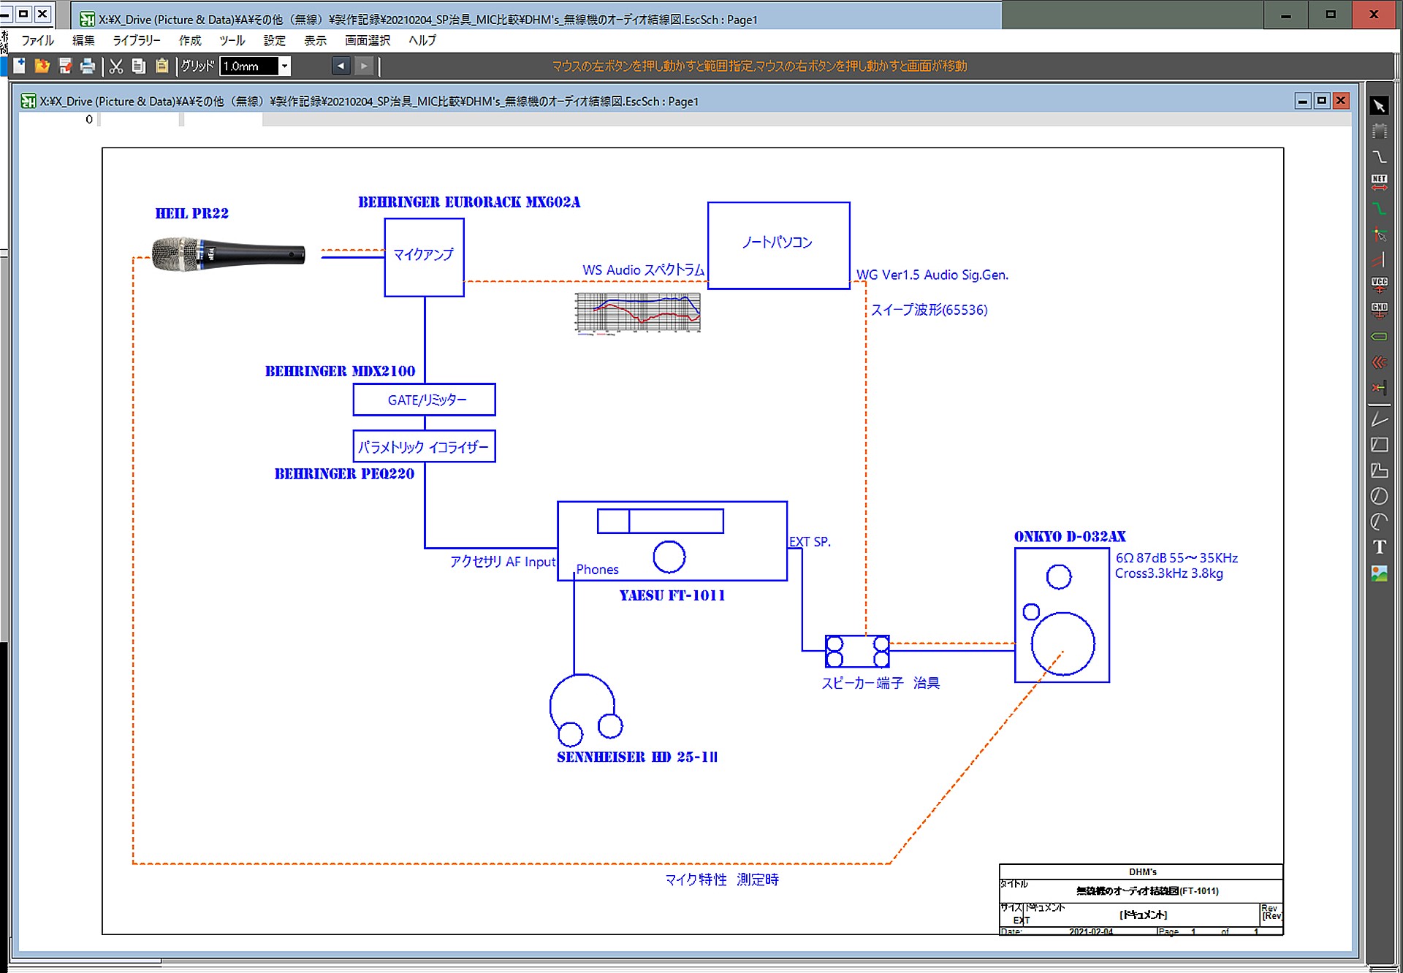The image size is (1403, 973).
Task: Click the BEHRINGER MDX2100 label
Action: click(340, 371)
